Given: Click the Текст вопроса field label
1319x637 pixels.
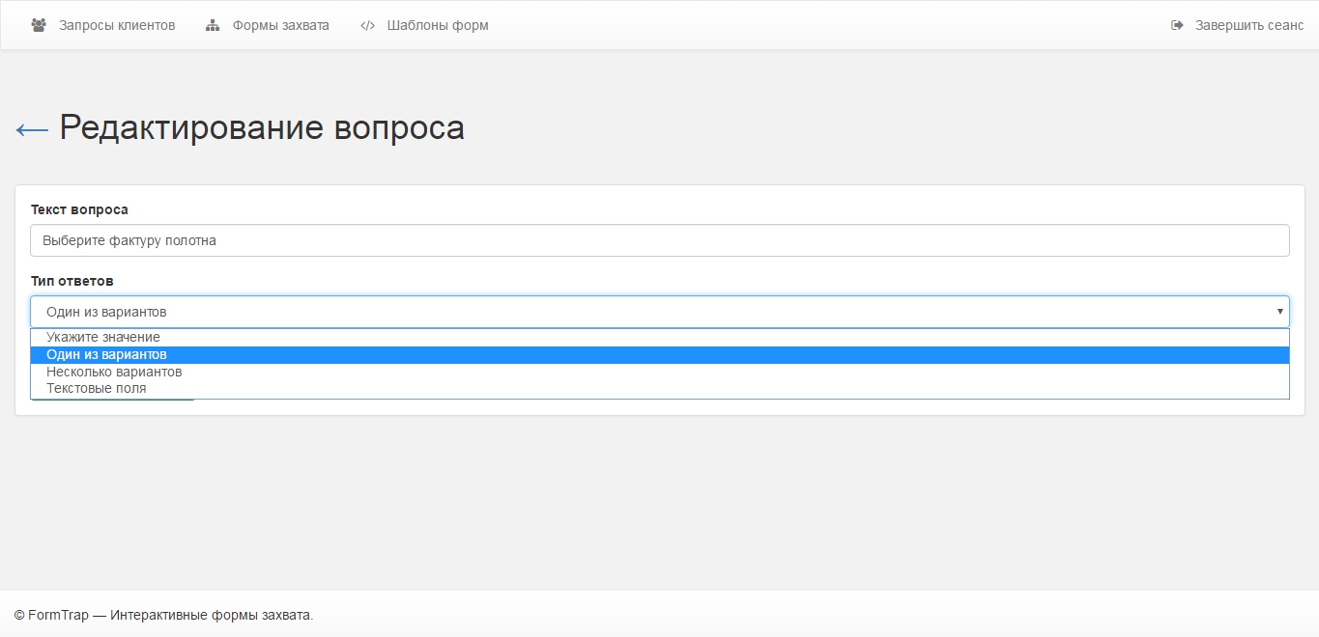Looking at the screenshot, I should tap(79, 209).
